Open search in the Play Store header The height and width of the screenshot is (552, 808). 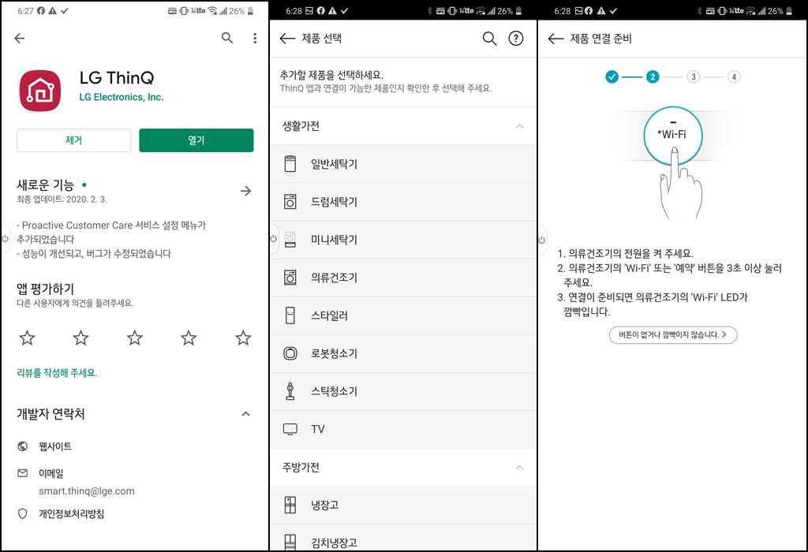(227, 38)
